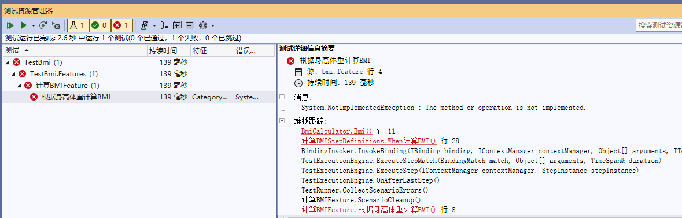682x218 pixels.
Task: Expand all test nodes
Action: 177,25
